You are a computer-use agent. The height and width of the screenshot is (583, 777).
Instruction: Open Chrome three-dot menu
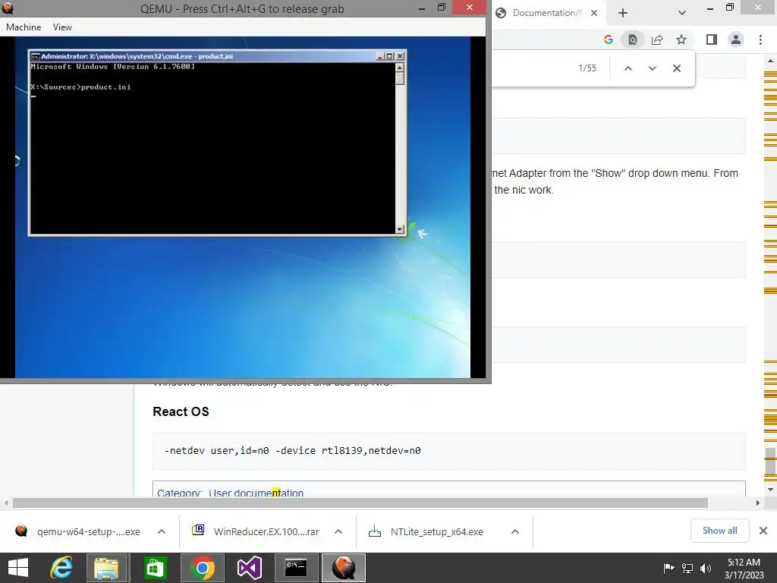[760, 39]
